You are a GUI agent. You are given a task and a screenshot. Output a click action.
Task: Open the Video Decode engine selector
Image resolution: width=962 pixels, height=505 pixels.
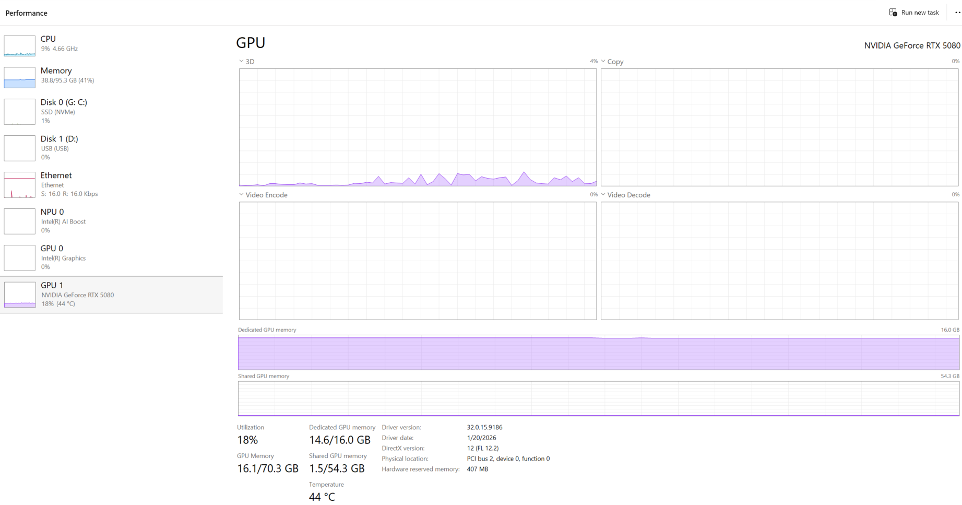[603, 195]
